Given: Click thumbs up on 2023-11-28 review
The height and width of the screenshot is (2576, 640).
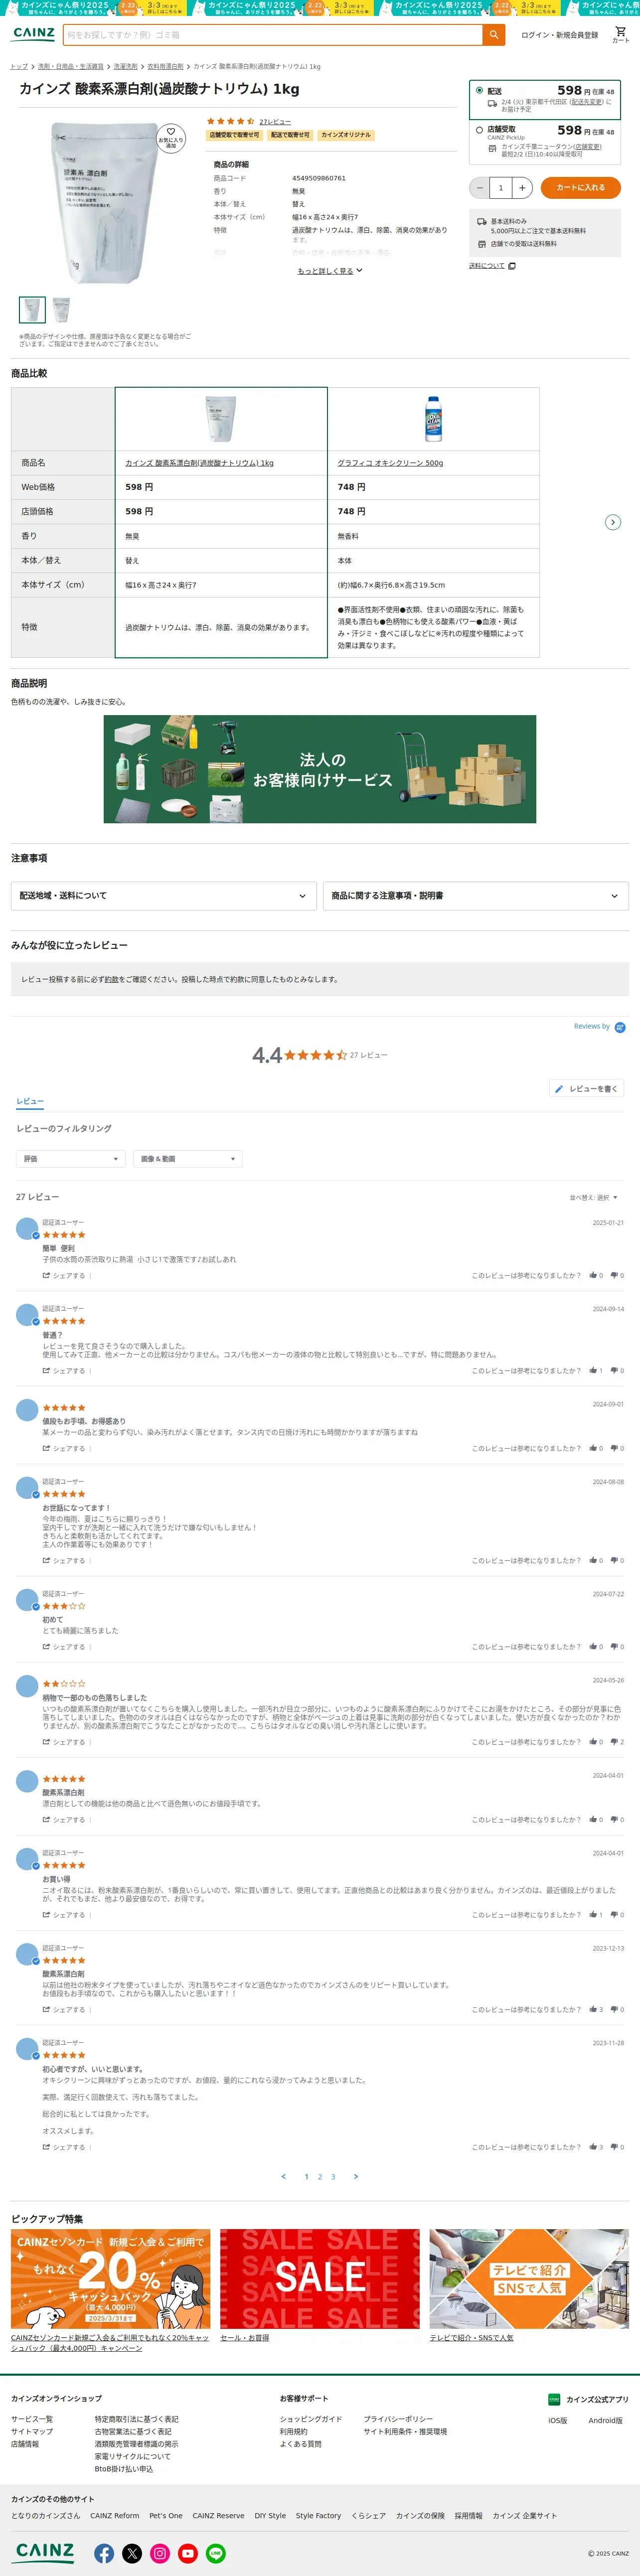Looking at the screenshot, I should click(x=593, y=2147).
